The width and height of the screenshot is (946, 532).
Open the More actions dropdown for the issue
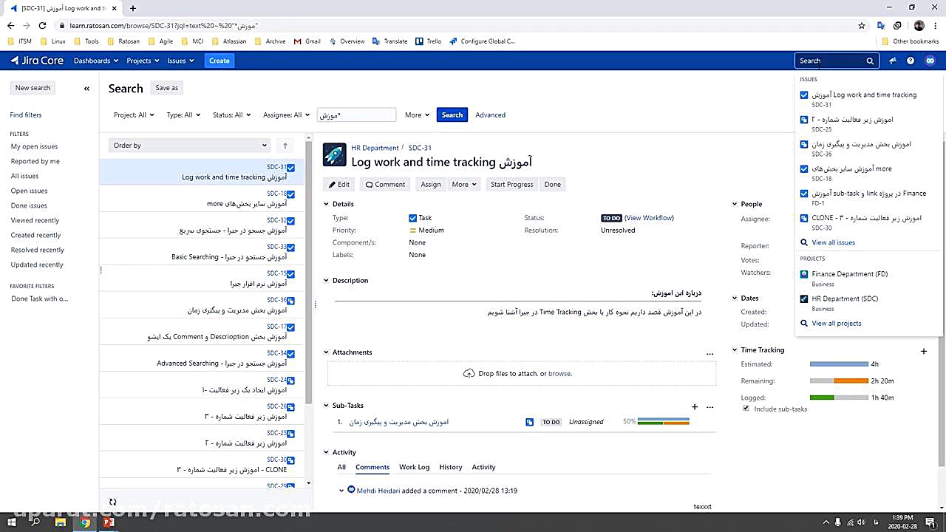click(464, 184)
